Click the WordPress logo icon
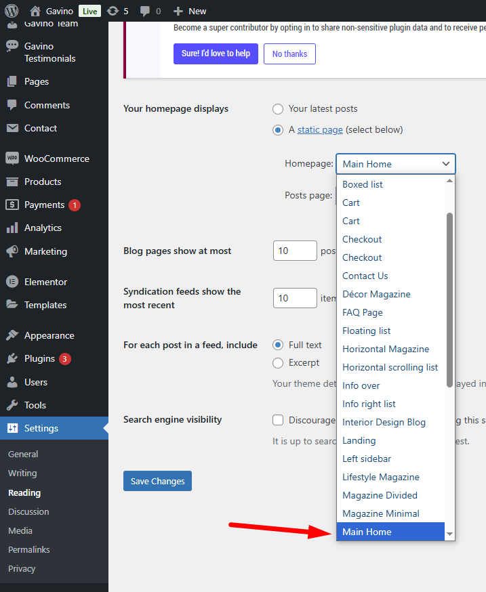The image size is (486, 592). 12,11
